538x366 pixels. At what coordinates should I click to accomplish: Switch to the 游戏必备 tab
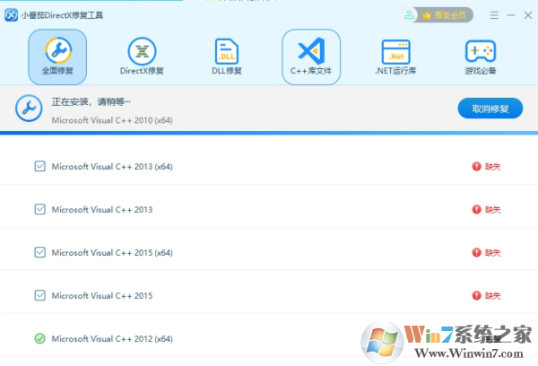(x=481, y=57)
